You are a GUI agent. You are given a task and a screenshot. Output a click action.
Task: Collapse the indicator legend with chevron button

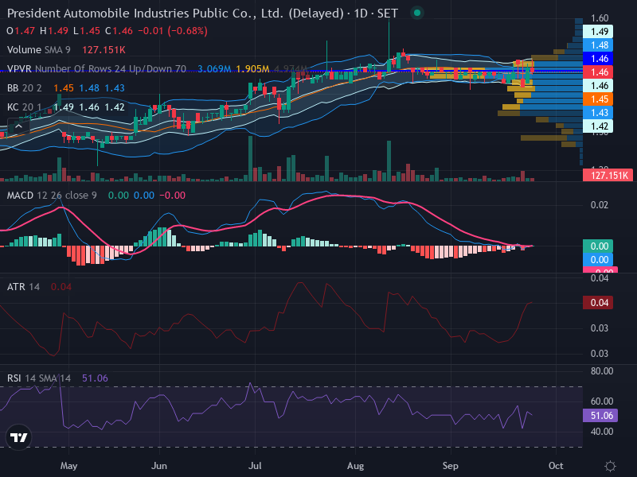point(18,127)
